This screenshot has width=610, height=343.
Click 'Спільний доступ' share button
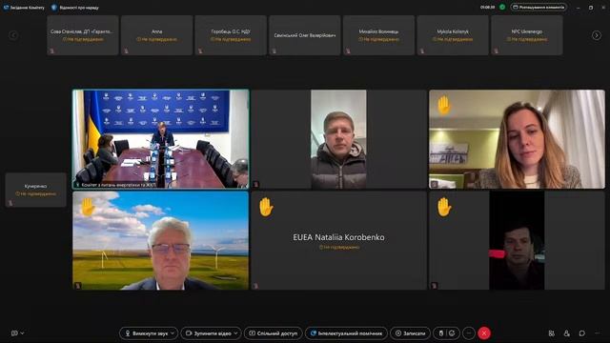274,333
